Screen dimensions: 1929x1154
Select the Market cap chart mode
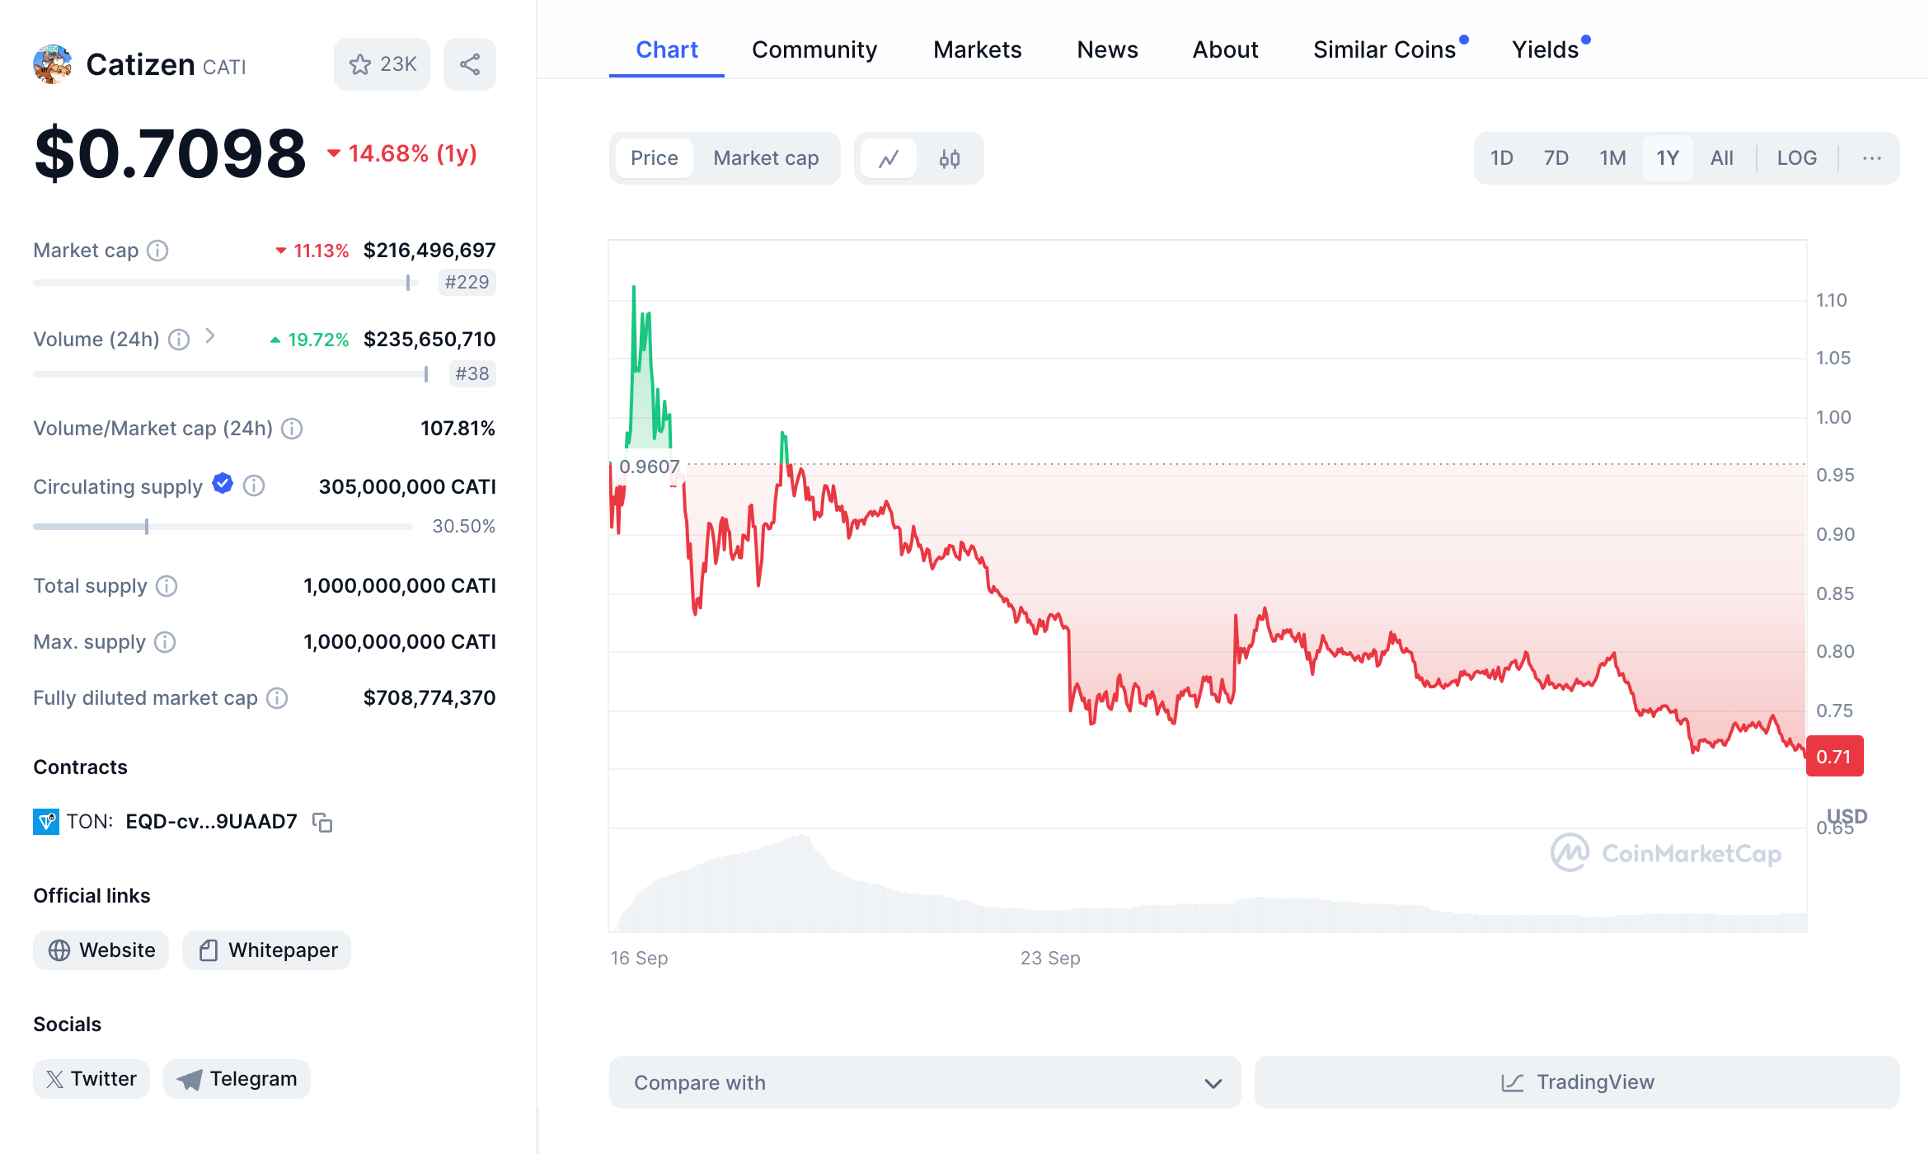[766, 158]
